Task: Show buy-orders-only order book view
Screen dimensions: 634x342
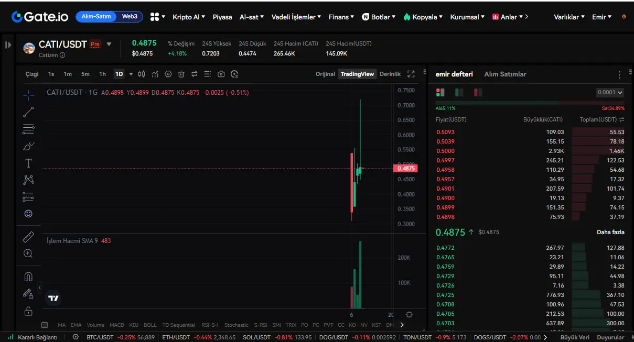Action: tap(459, 92)
